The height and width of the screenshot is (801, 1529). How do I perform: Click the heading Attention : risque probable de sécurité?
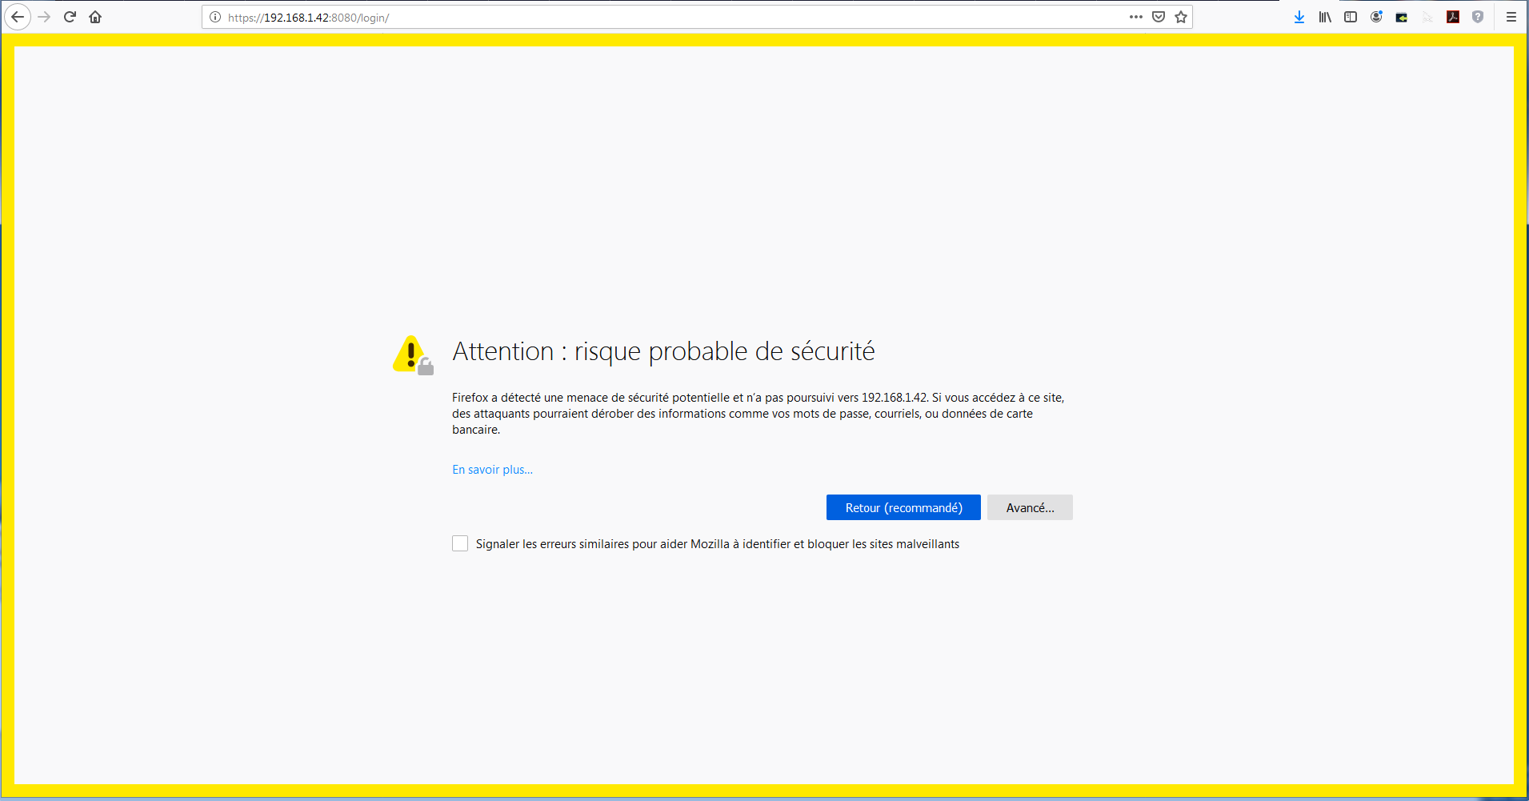tap(663, 351)
